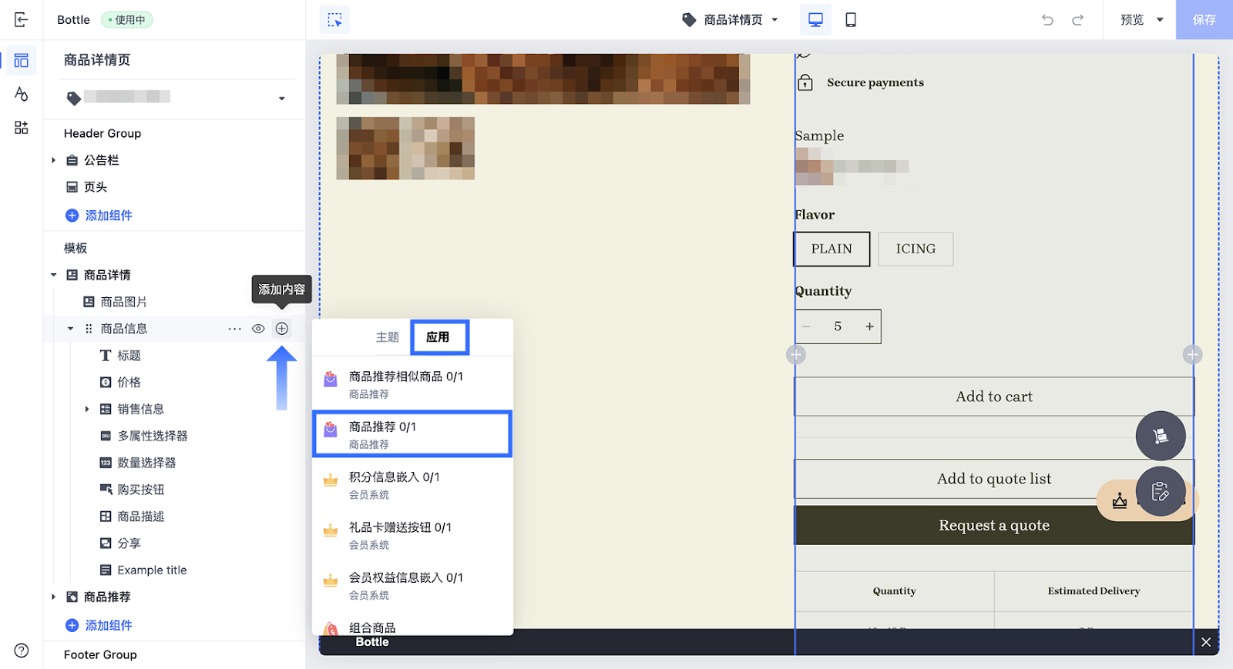Switch to mobile preview mode
This screenshot has height=669, width=1233.
(851, 20)
